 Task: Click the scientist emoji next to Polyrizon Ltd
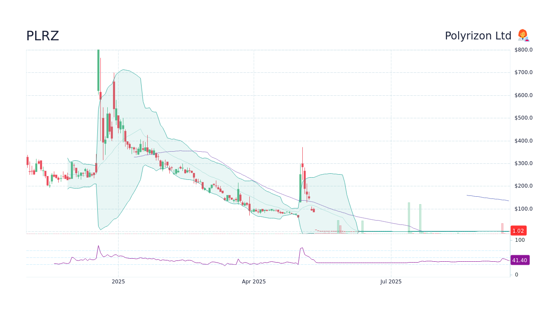523,36
